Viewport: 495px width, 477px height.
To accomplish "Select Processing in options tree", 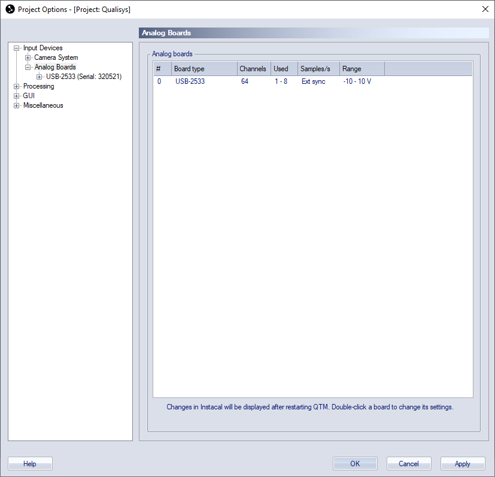I will 38,87.
